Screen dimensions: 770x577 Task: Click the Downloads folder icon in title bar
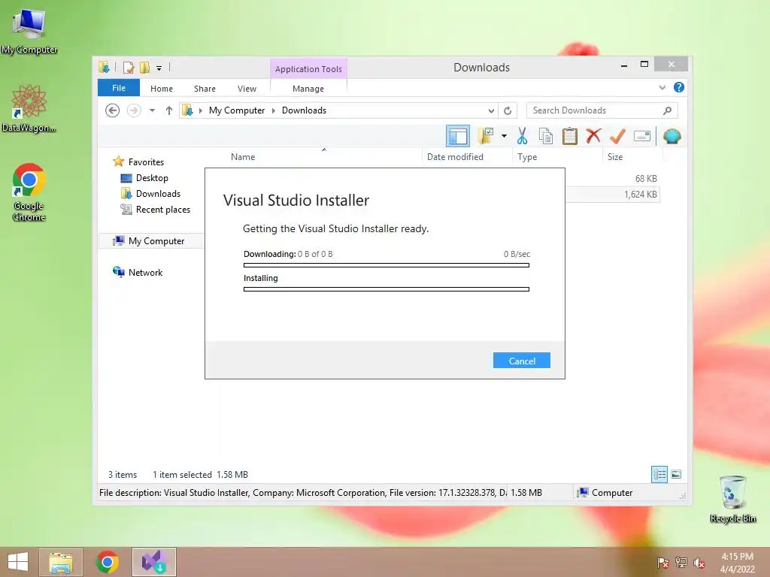tap(104, 67)
